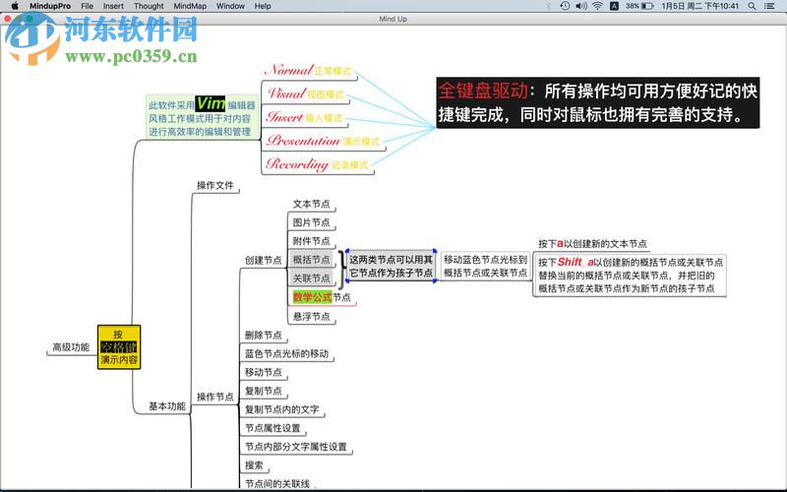This screenshot has width=787, height=492.
Task: Select the Presentation 演示模式 node
Action: [x=324, y=141]
